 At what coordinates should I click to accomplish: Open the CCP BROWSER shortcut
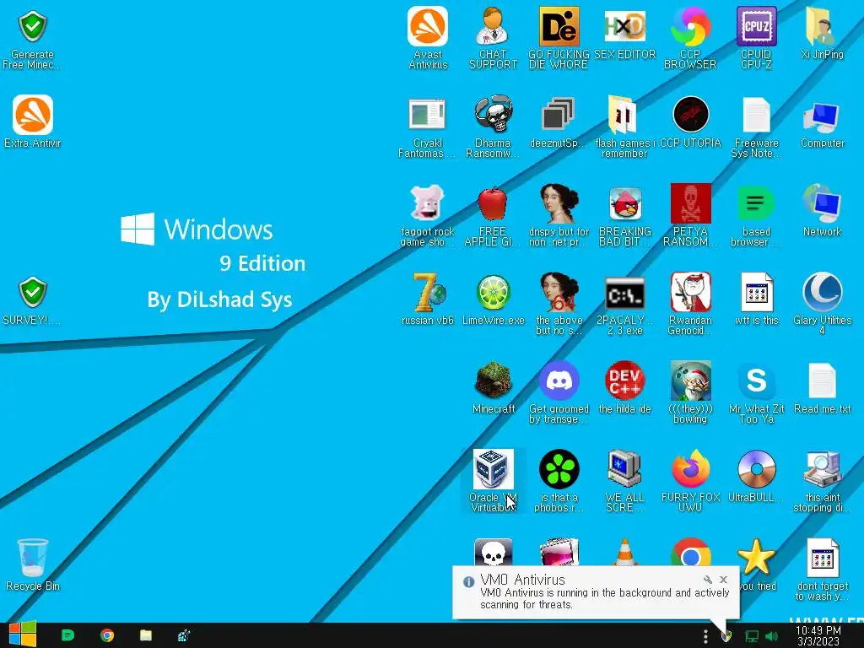(690, 37)
